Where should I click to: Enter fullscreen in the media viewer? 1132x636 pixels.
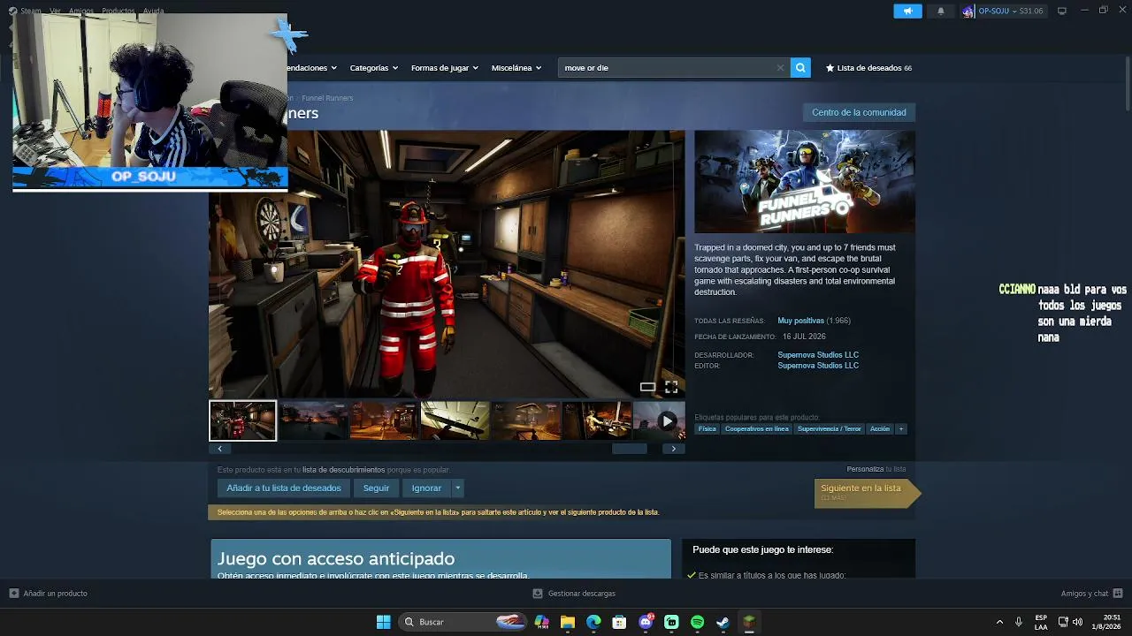(x=671, y=387)
